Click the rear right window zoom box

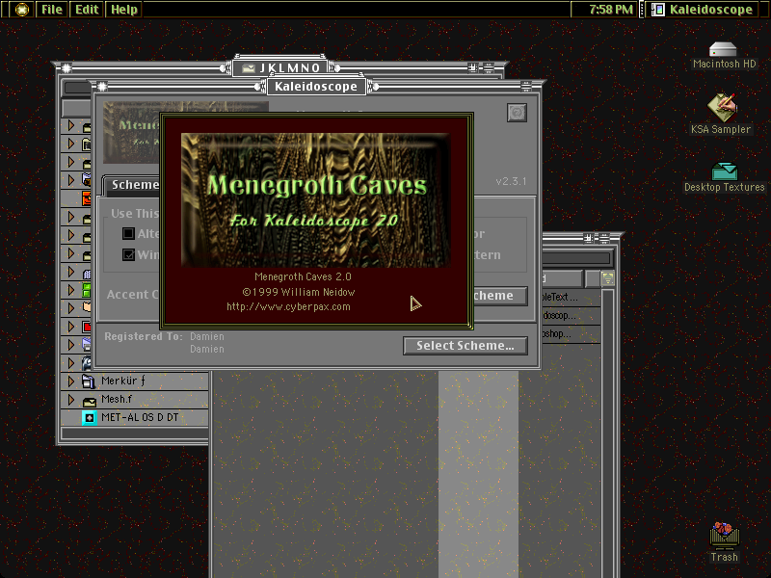click(588, 239)
